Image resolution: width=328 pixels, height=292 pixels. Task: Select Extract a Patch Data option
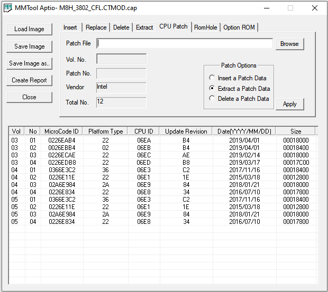pyautogui.click(x=240, y=89)
